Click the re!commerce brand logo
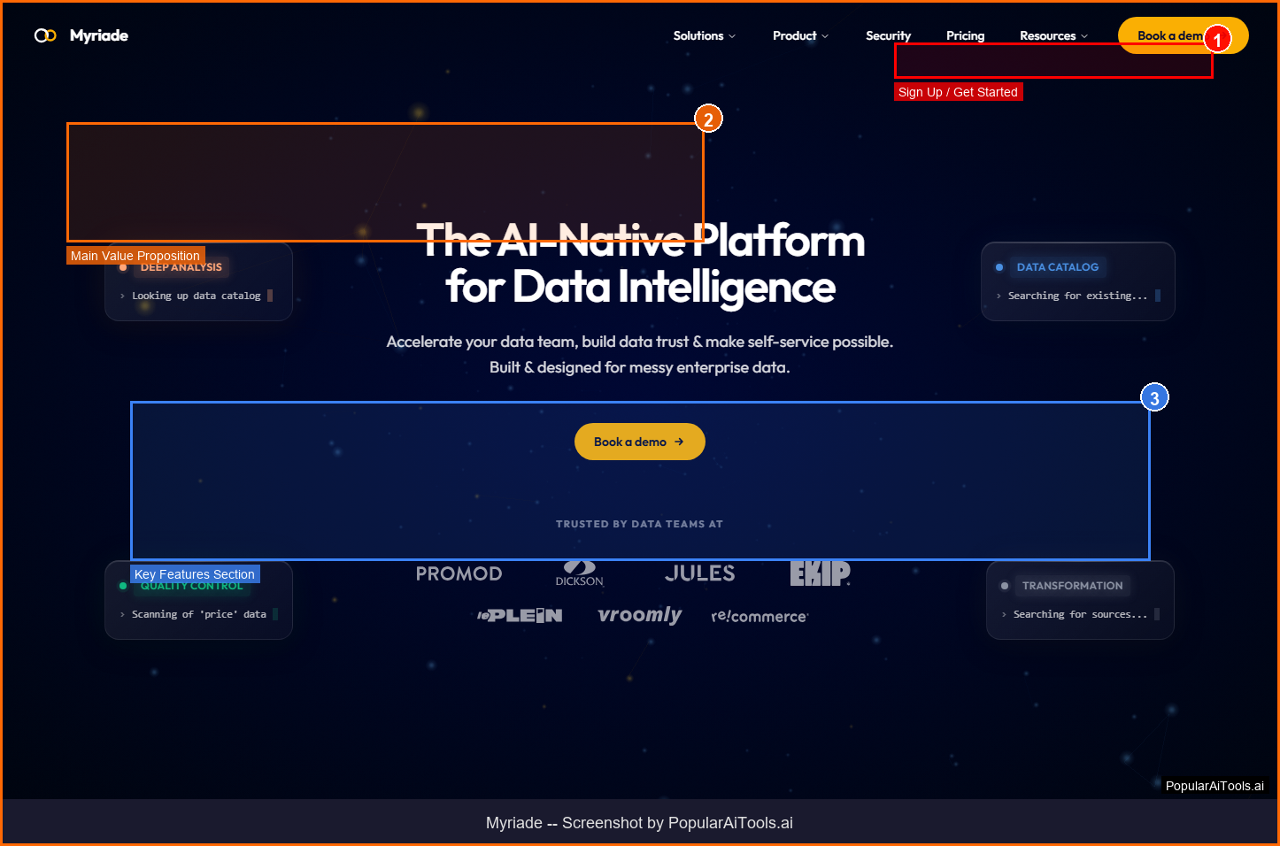This screenshot has height=846, width=1280. coord(760,616)
